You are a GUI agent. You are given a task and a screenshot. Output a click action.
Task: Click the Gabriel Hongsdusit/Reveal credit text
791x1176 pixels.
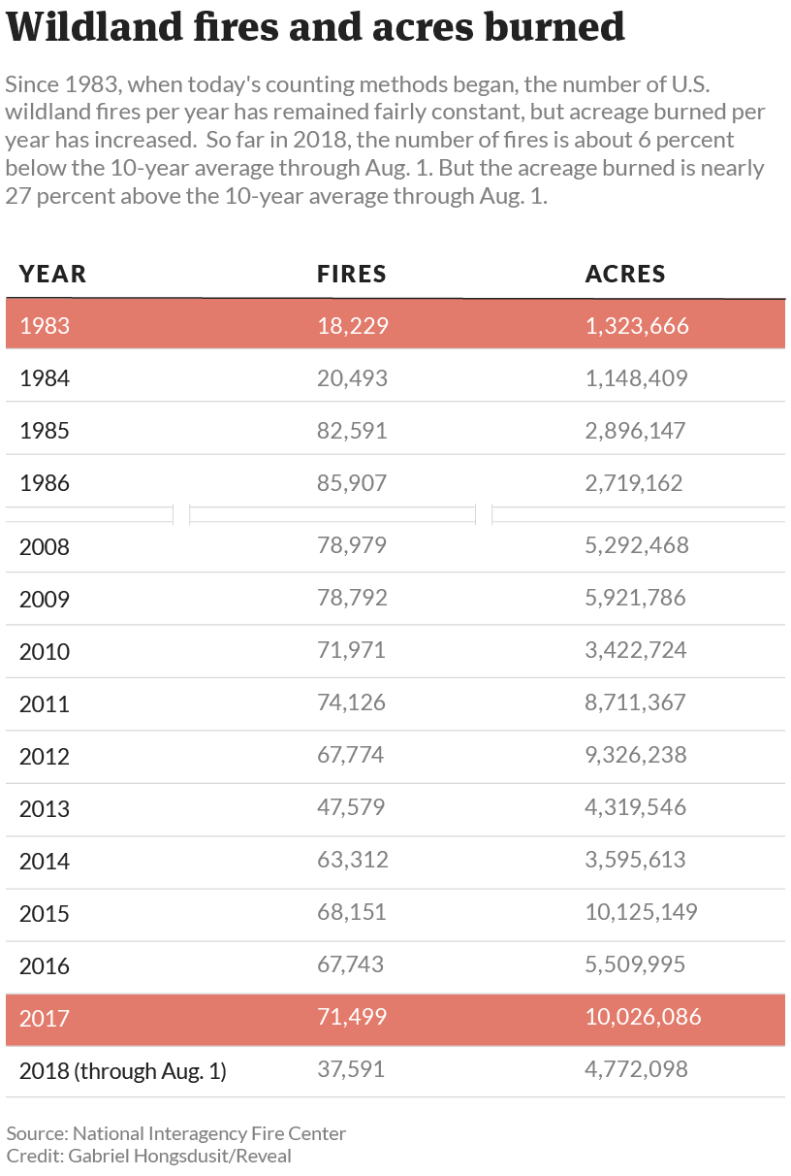149,1156
